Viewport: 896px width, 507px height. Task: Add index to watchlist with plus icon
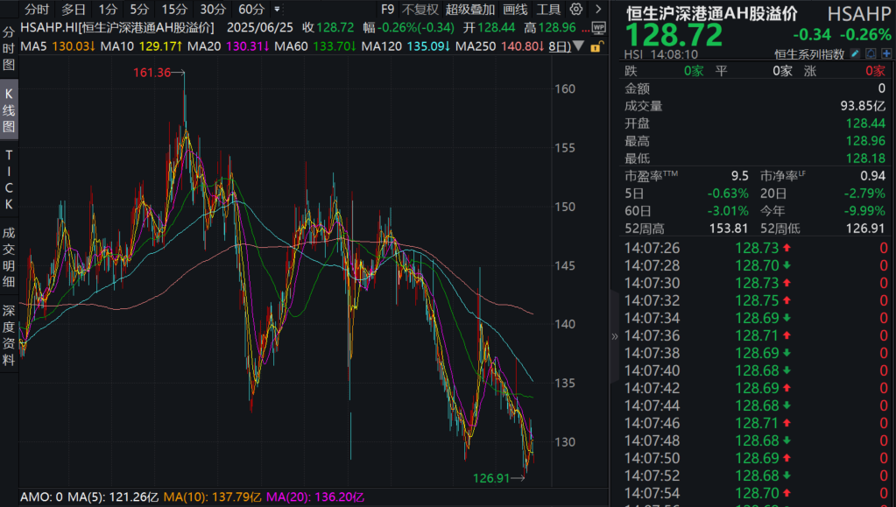tap(885, 54)
